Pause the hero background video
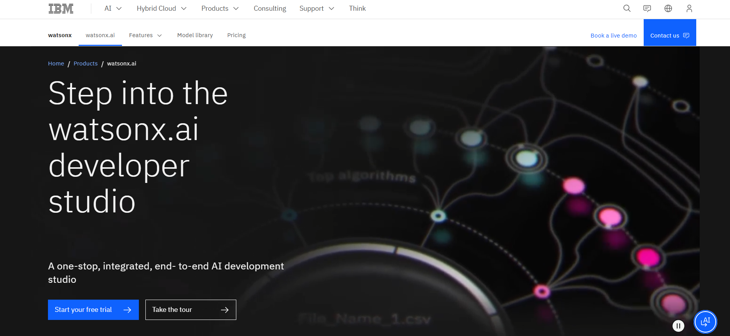Screen dimensions: 730x336 tap(678, 326)
